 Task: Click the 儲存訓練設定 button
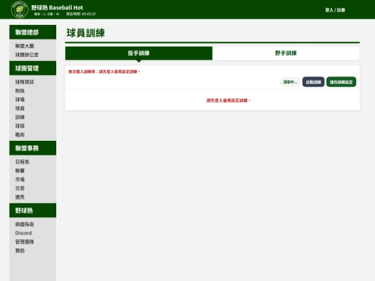point(341,82)
